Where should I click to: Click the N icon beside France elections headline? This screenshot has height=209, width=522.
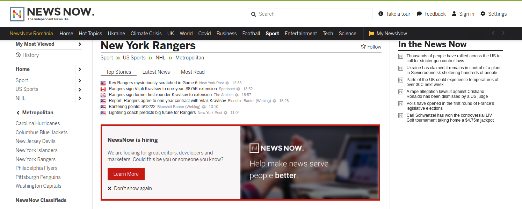tap(401, 104)
